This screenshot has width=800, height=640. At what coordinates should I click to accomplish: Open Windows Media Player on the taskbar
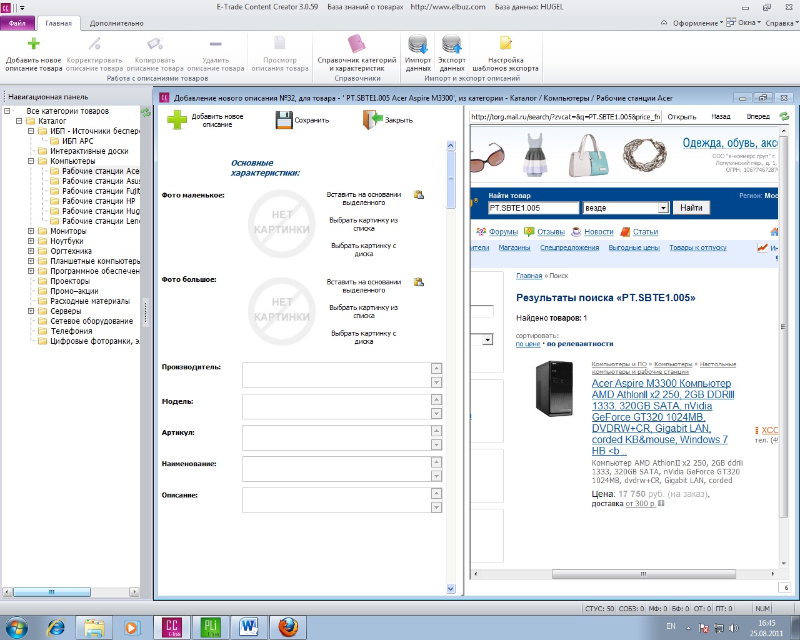(132, 627)
